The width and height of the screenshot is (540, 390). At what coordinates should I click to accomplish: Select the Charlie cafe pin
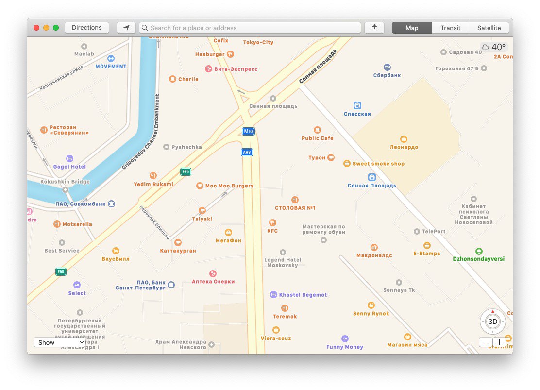click(172, 79)
